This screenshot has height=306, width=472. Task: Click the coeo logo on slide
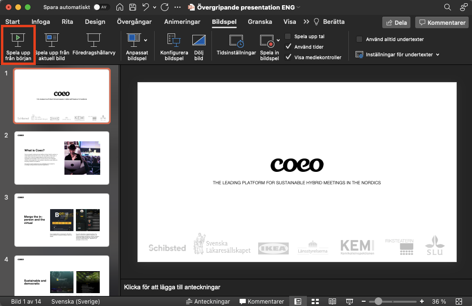pyautogui.click(x=297, y=165)
